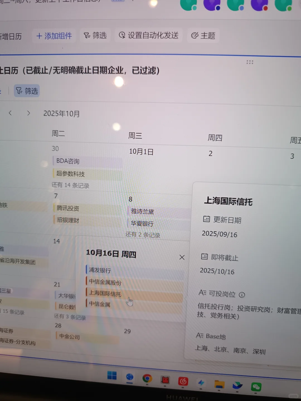Click the text-field icon beside Base地
301x401 pixels.
(x=200, y=335)
